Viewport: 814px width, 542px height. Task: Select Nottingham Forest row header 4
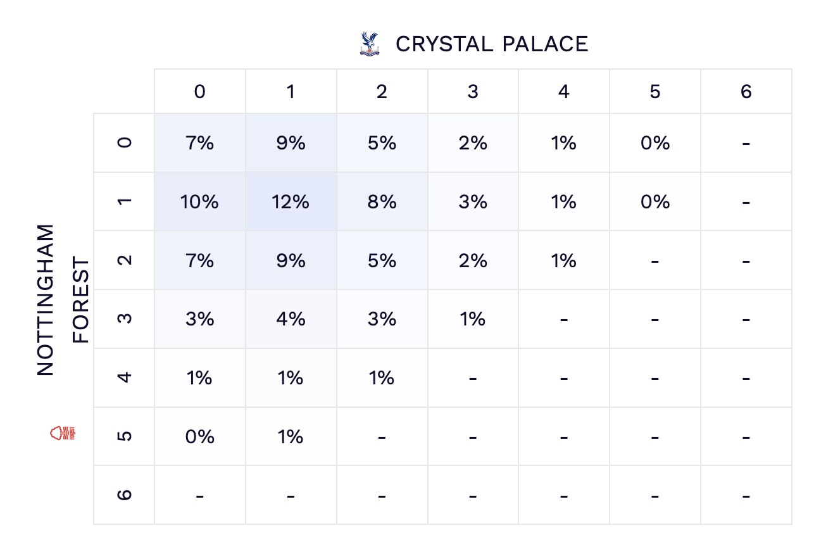(125, 377)
